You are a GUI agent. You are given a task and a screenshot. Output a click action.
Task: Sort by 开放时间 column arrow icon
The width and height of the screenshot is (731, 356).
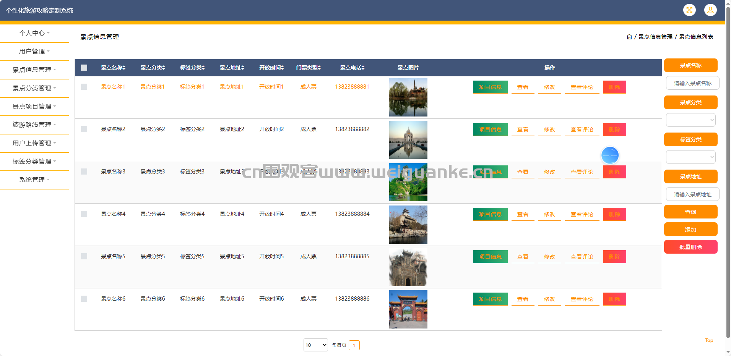(x=282, y=68)
